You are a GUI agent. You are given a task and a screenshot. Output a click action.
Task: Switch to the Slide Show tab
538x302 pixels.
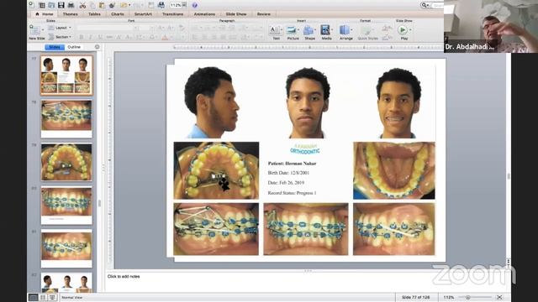pyautogui.click(x=236, y=14)
